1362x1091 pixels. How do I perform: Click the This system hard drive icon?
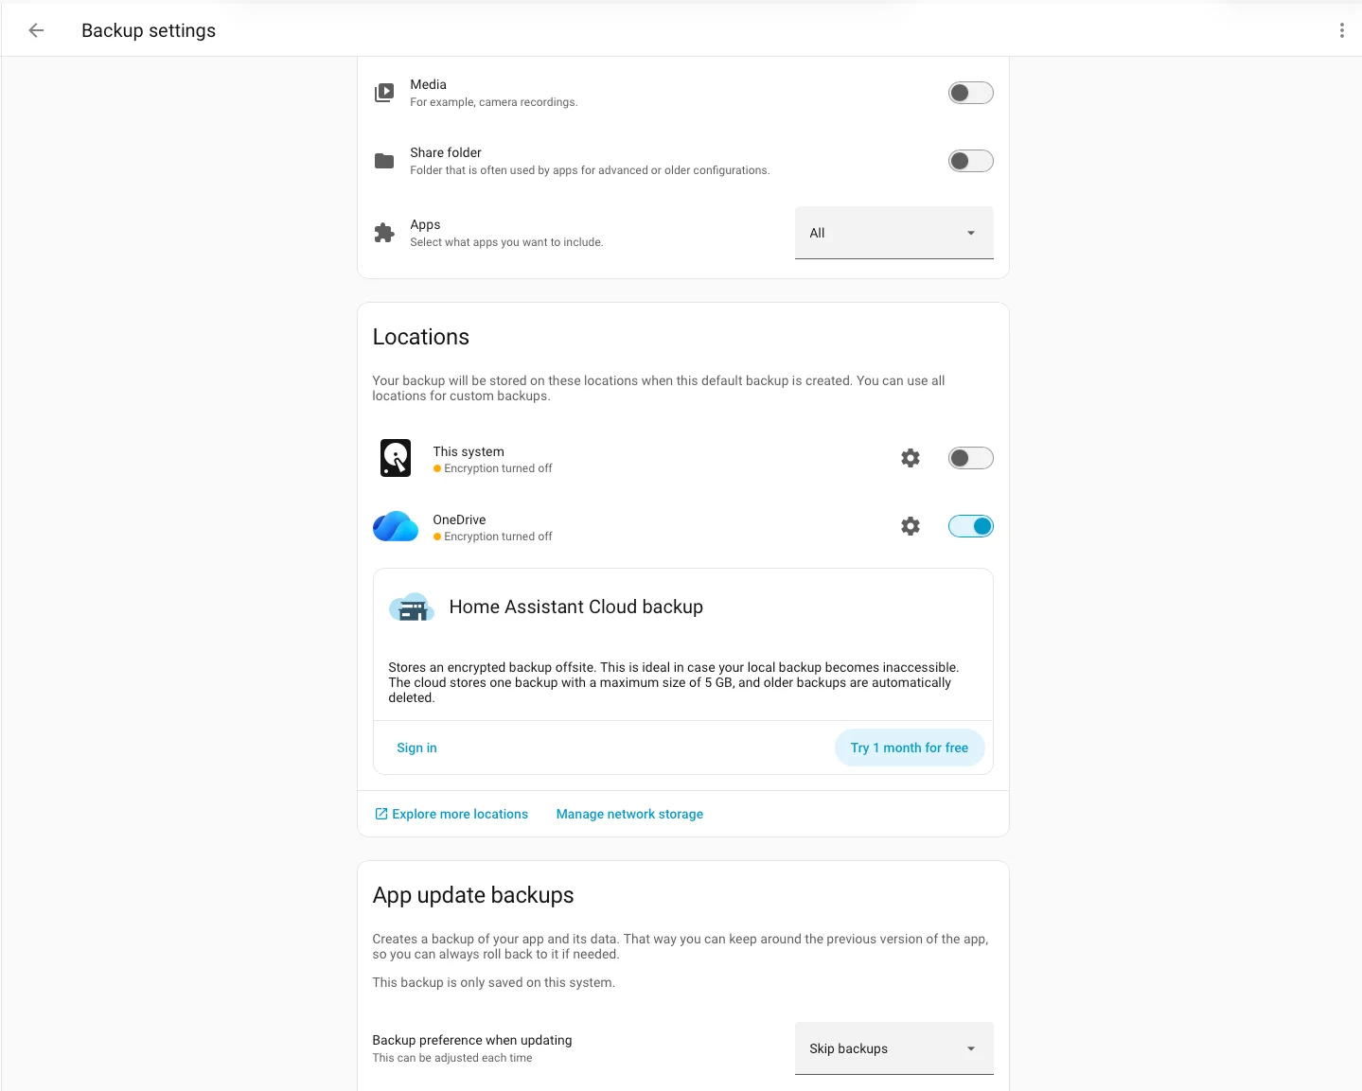coord(396,458)
